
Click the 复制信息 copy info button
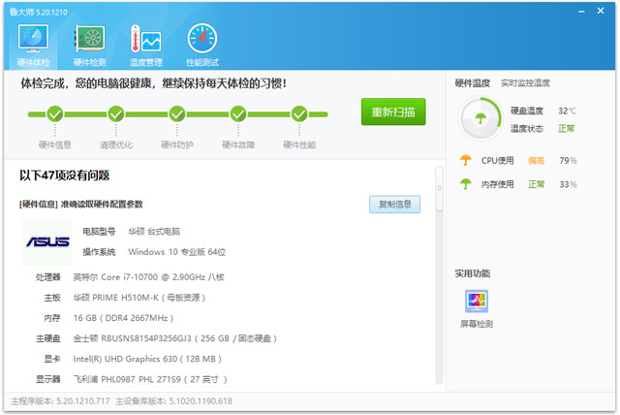point(394,205)
